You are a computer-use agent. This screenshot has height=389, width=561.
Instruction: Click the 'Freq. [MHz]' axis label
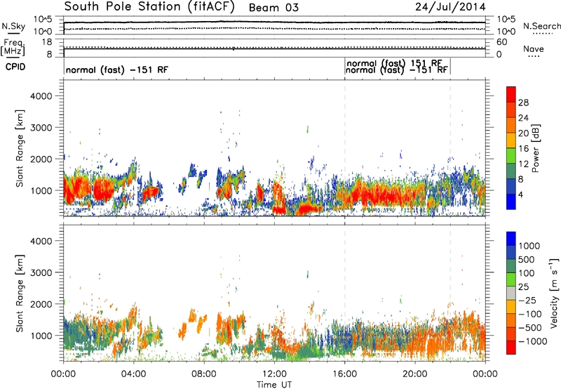[x=14, y=47]
